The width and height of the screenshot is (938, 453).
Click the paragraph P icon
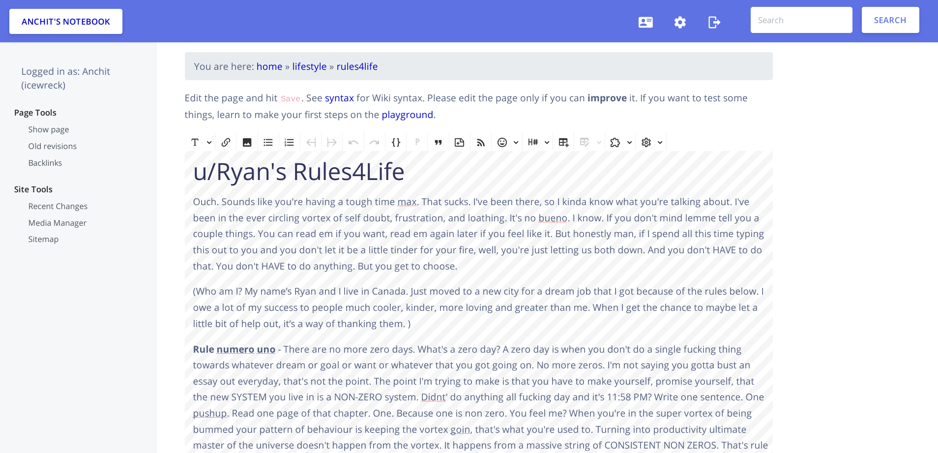pyautogui.click(x=417, y=142)
